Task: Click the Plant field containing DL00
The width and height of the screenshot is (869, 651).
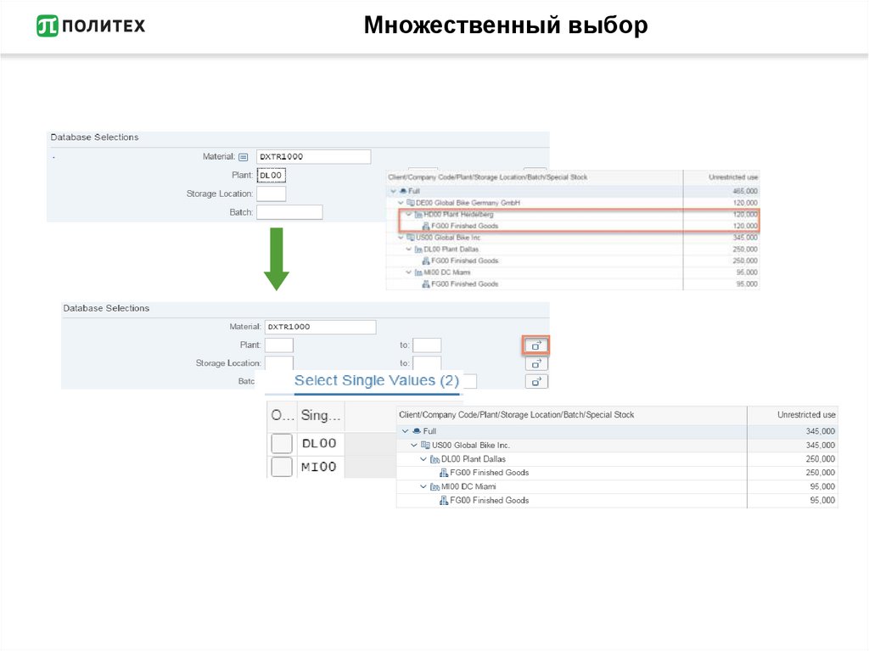Action: (x=271, y=176)
